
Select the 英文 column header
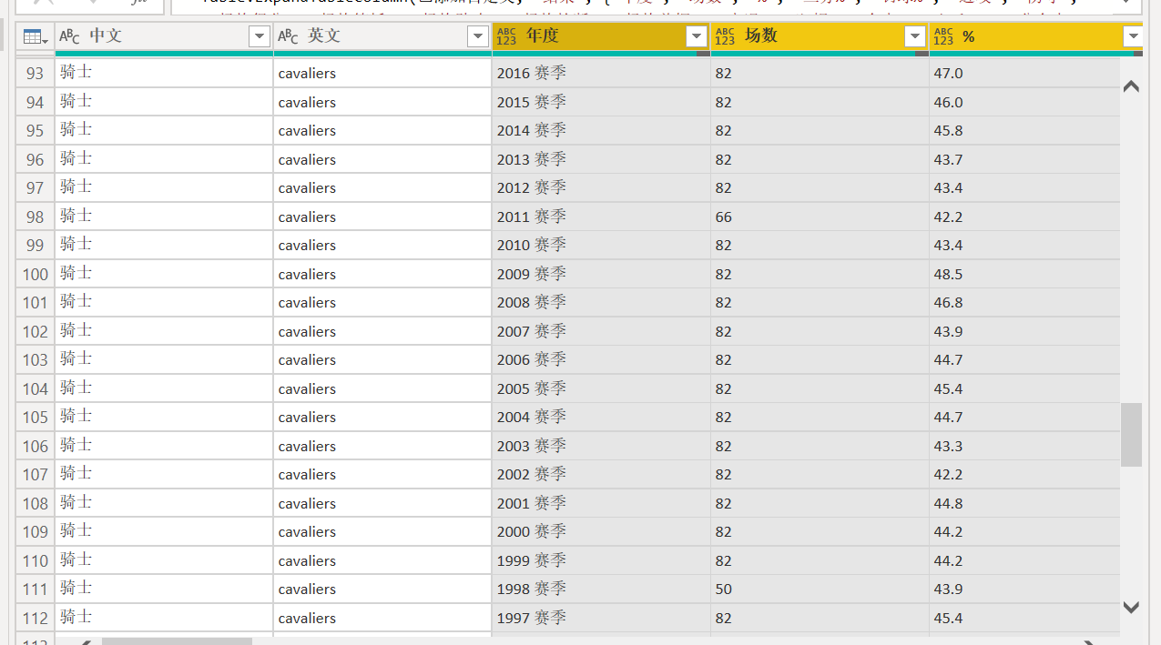pos(382,36)
